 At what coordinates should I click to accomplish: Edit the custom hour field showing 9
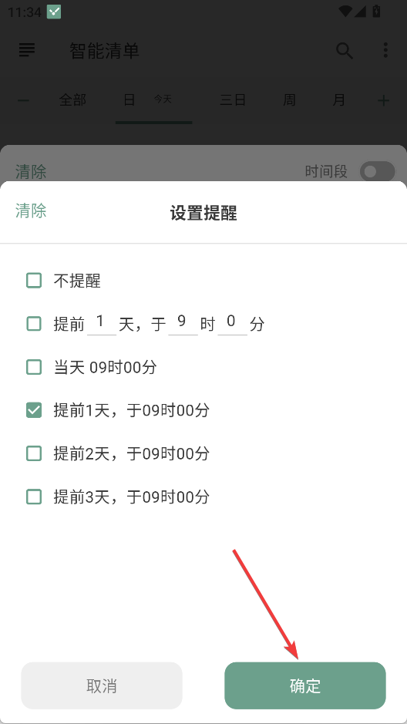click(x=183, y=323)
